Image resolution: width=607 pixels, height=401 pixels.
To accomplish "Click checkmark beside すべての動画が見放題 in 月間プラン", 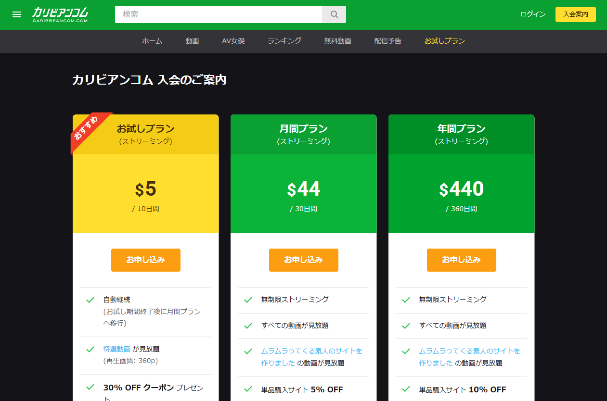I will click(x=248, y=326).
